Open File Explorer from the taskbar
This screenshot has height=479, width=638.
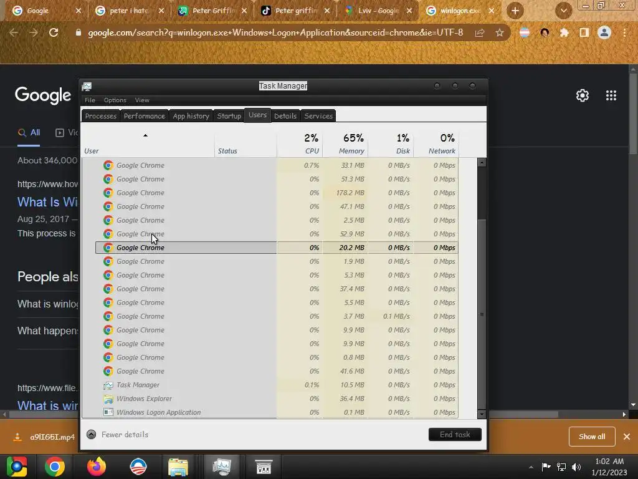click(178, 467)
